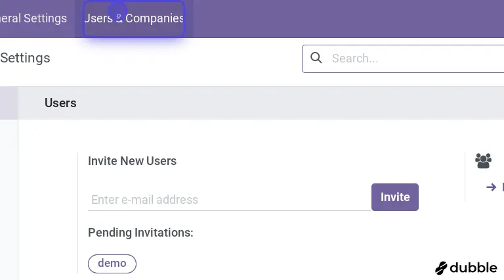Click the Pending Invitations label
Screen dimensions: 504x280
point(140,233)
